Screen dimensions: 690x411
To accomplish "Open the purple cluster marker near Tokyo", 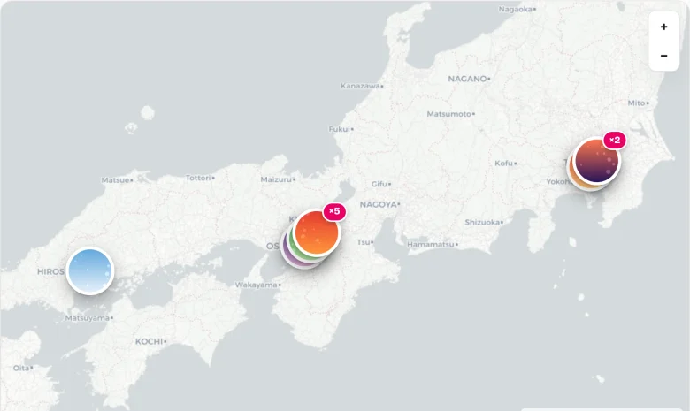I will 597,161.
